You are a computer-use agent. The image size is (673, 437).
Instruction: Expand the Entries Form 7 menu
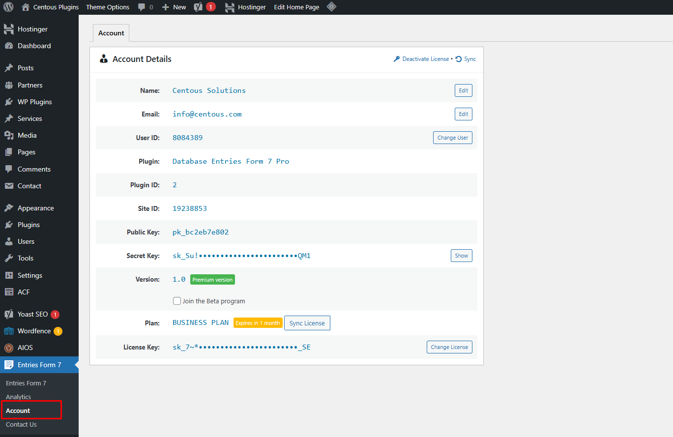pyautogui.click(x=39, y=365)
